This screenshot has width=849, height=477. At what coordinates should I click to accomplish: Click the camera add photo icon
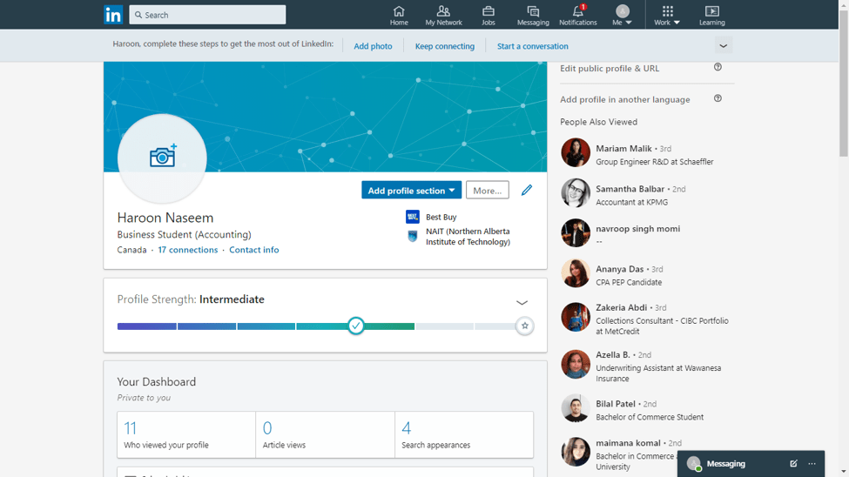point(163,156)
